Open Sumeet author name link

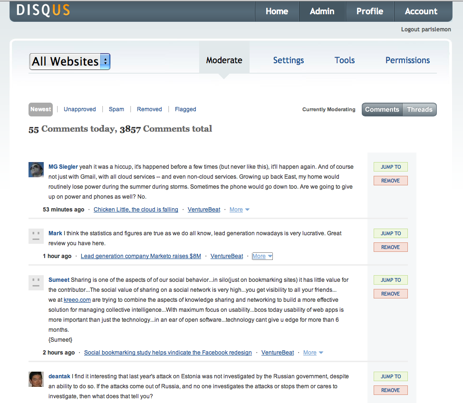(59, 280)
